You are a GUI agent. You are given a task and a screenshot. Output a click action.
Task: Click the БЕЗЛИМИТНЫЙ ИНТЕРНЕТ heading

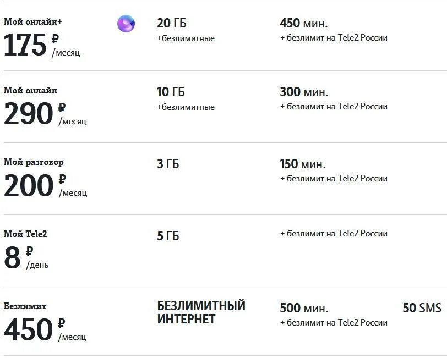201,312
